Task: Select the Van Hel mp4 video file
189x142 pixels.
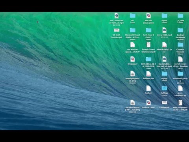Action: 164,59
